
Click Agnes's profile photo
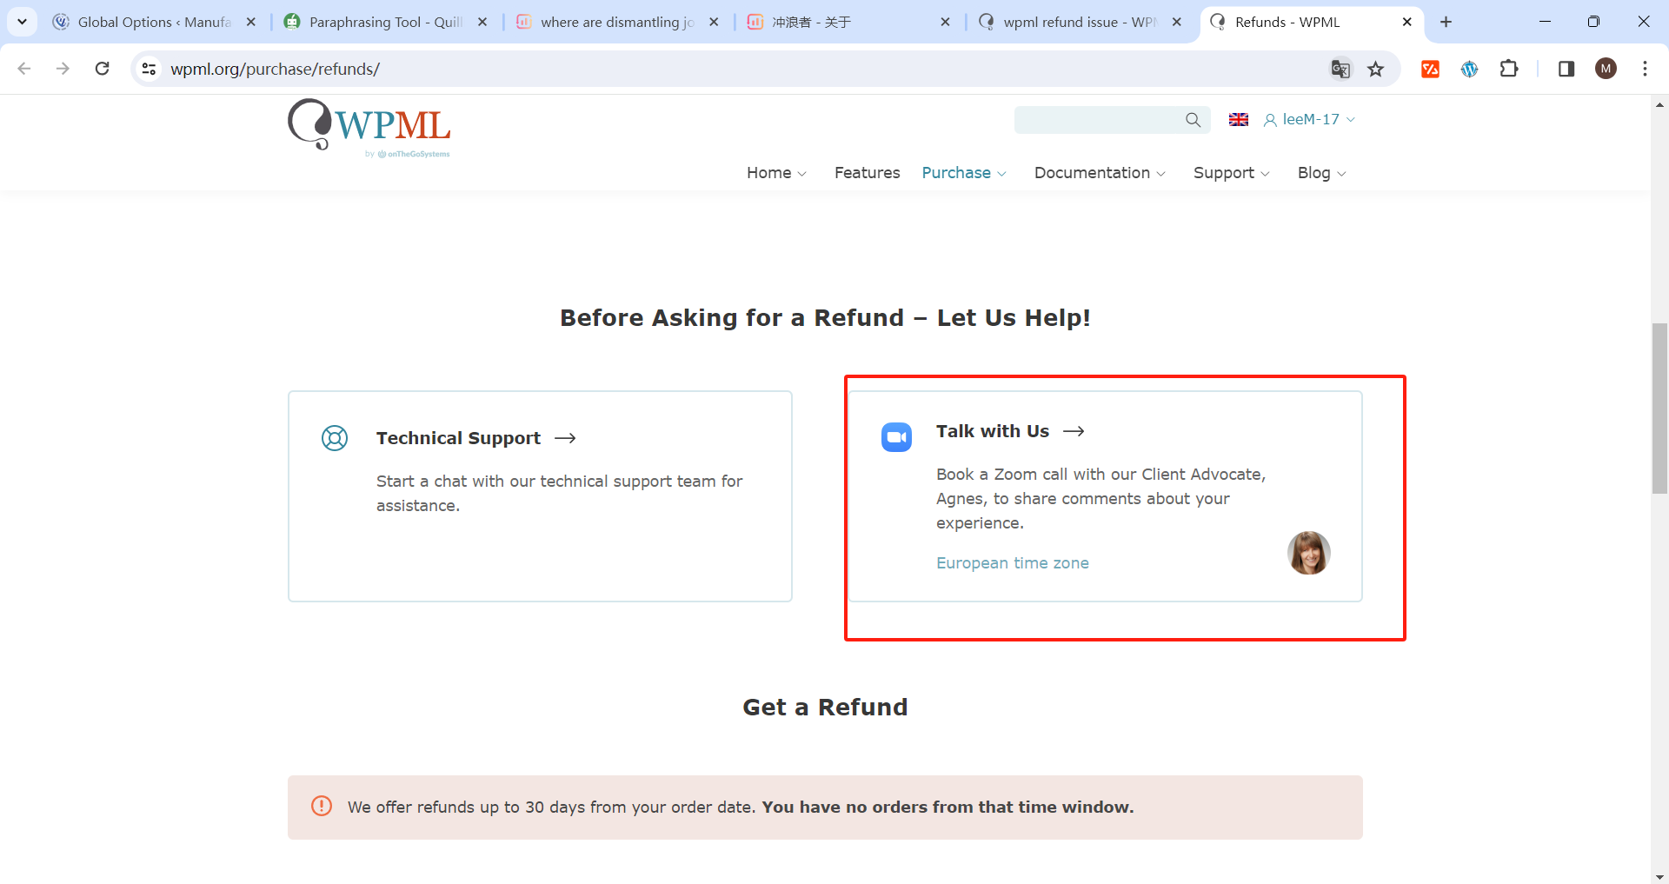[1308, 553]
